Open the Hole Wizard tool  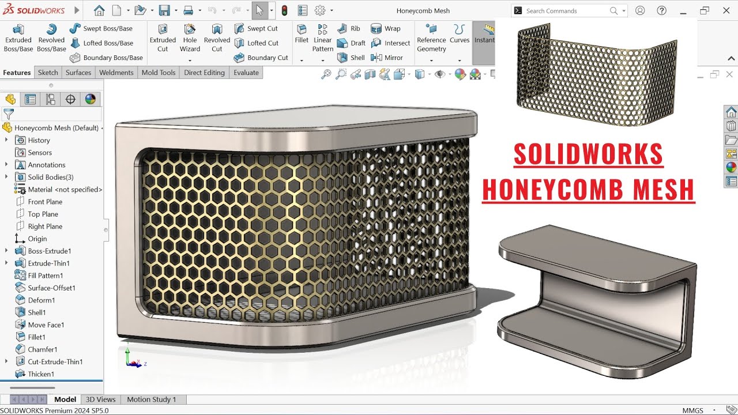click(190, 38)
